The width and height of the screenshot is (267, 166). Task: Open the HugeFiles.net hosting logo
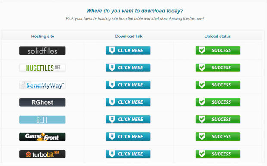(x=42, y=68)
